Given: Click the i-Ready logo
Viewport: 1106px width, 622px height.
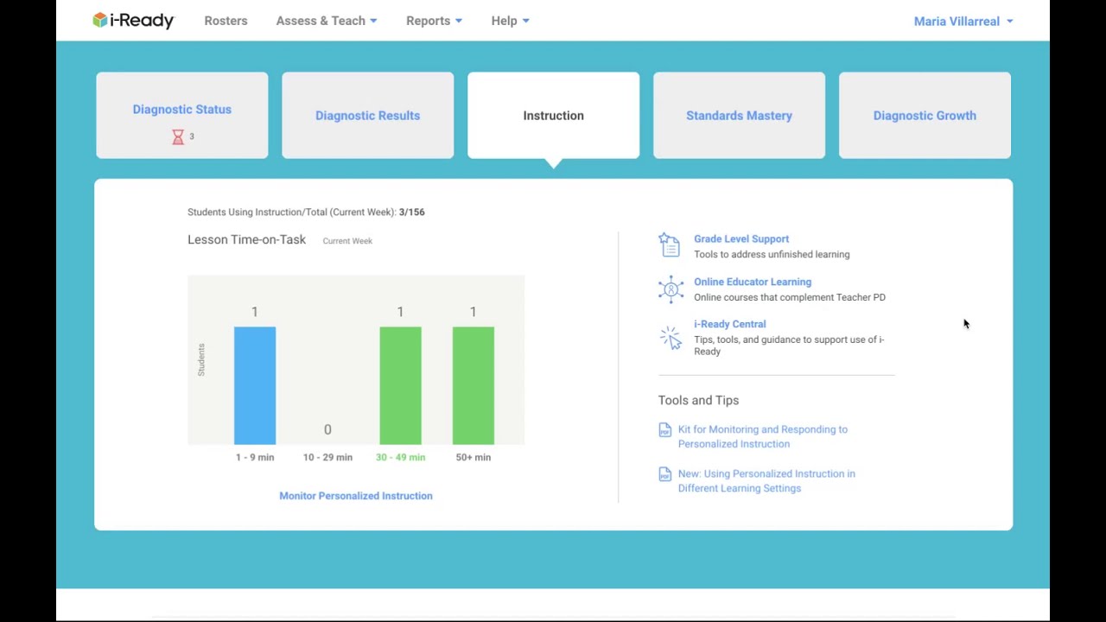Looking at the screenshot, I should (x=133, y=21).
